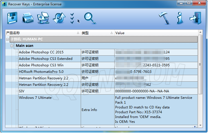Click the Value column header
The width and height of the screenshot is (208, 133).
coord(155,33)
